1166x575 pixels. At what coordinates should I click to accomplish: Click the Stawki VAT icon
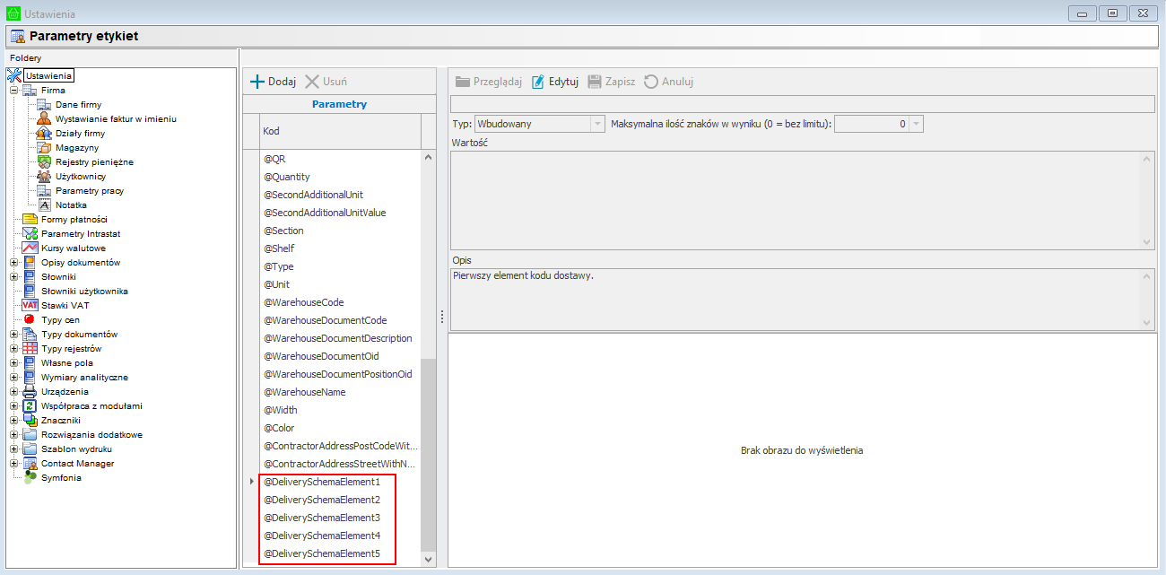[30, 306]
